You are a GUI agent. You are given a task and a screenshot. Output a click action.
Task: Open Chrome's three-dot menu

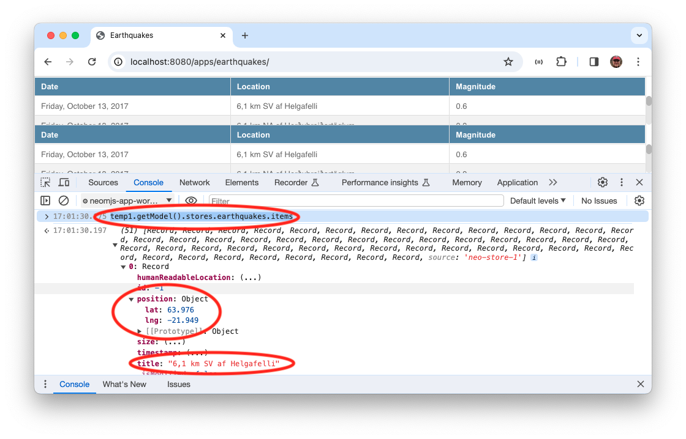point(638,62)
